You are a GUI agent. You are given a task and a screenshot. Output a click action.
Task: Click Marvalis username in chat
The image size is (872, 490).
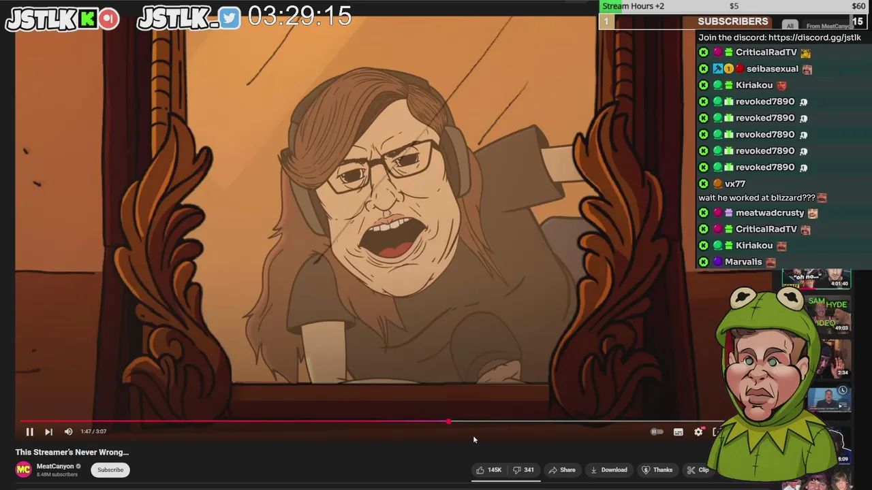click(x=743, y=262)
